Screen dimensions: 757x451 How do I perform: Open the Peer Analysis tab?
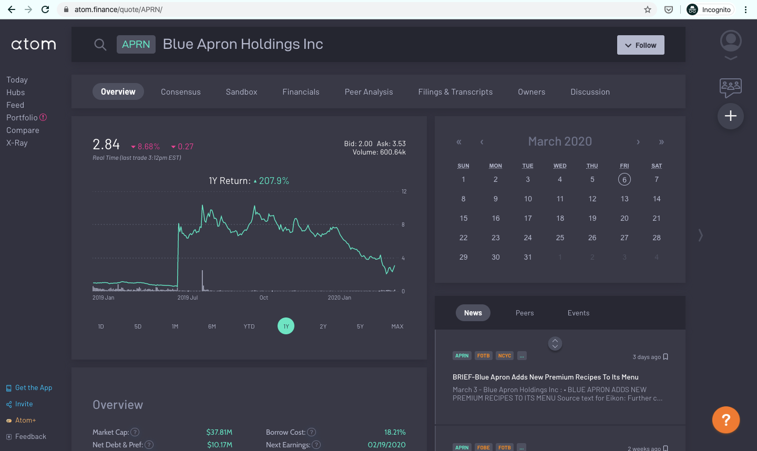pyautogui.click(x=369, y=92)
